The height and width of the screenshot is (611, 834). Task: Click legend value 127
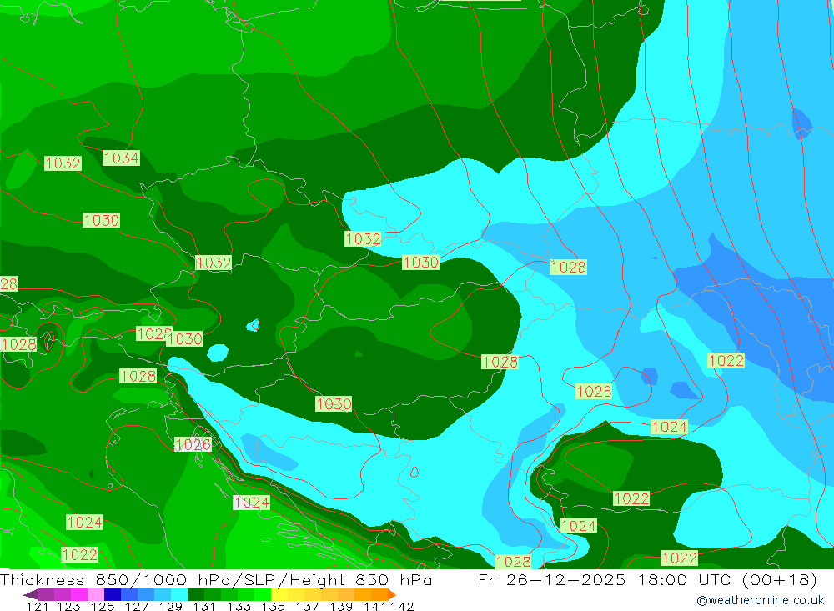click(x=136, y=606)
